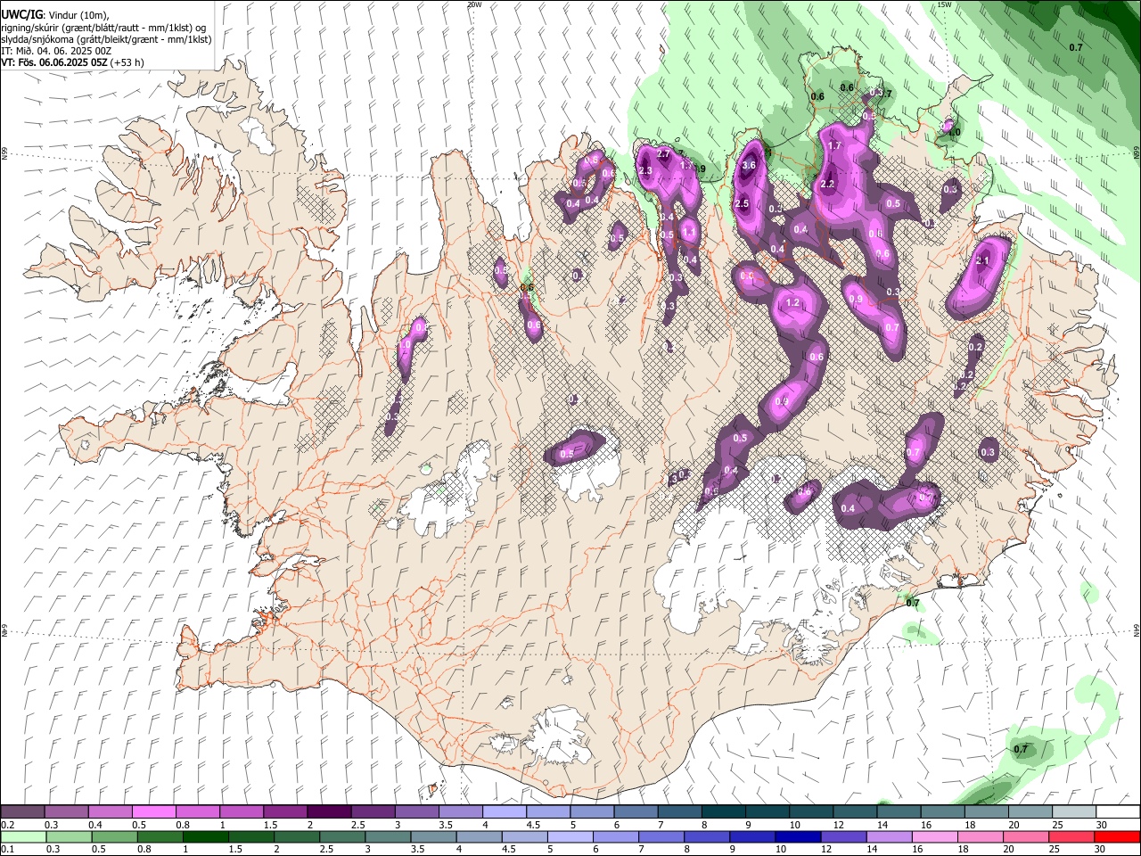Click the 'VT: Fös. 06.06.2025 05Z (+53 h)' line
Image resolution: width=1141 pixels, height=856 pixels.
pyautogui.click(x=72, y=62)
